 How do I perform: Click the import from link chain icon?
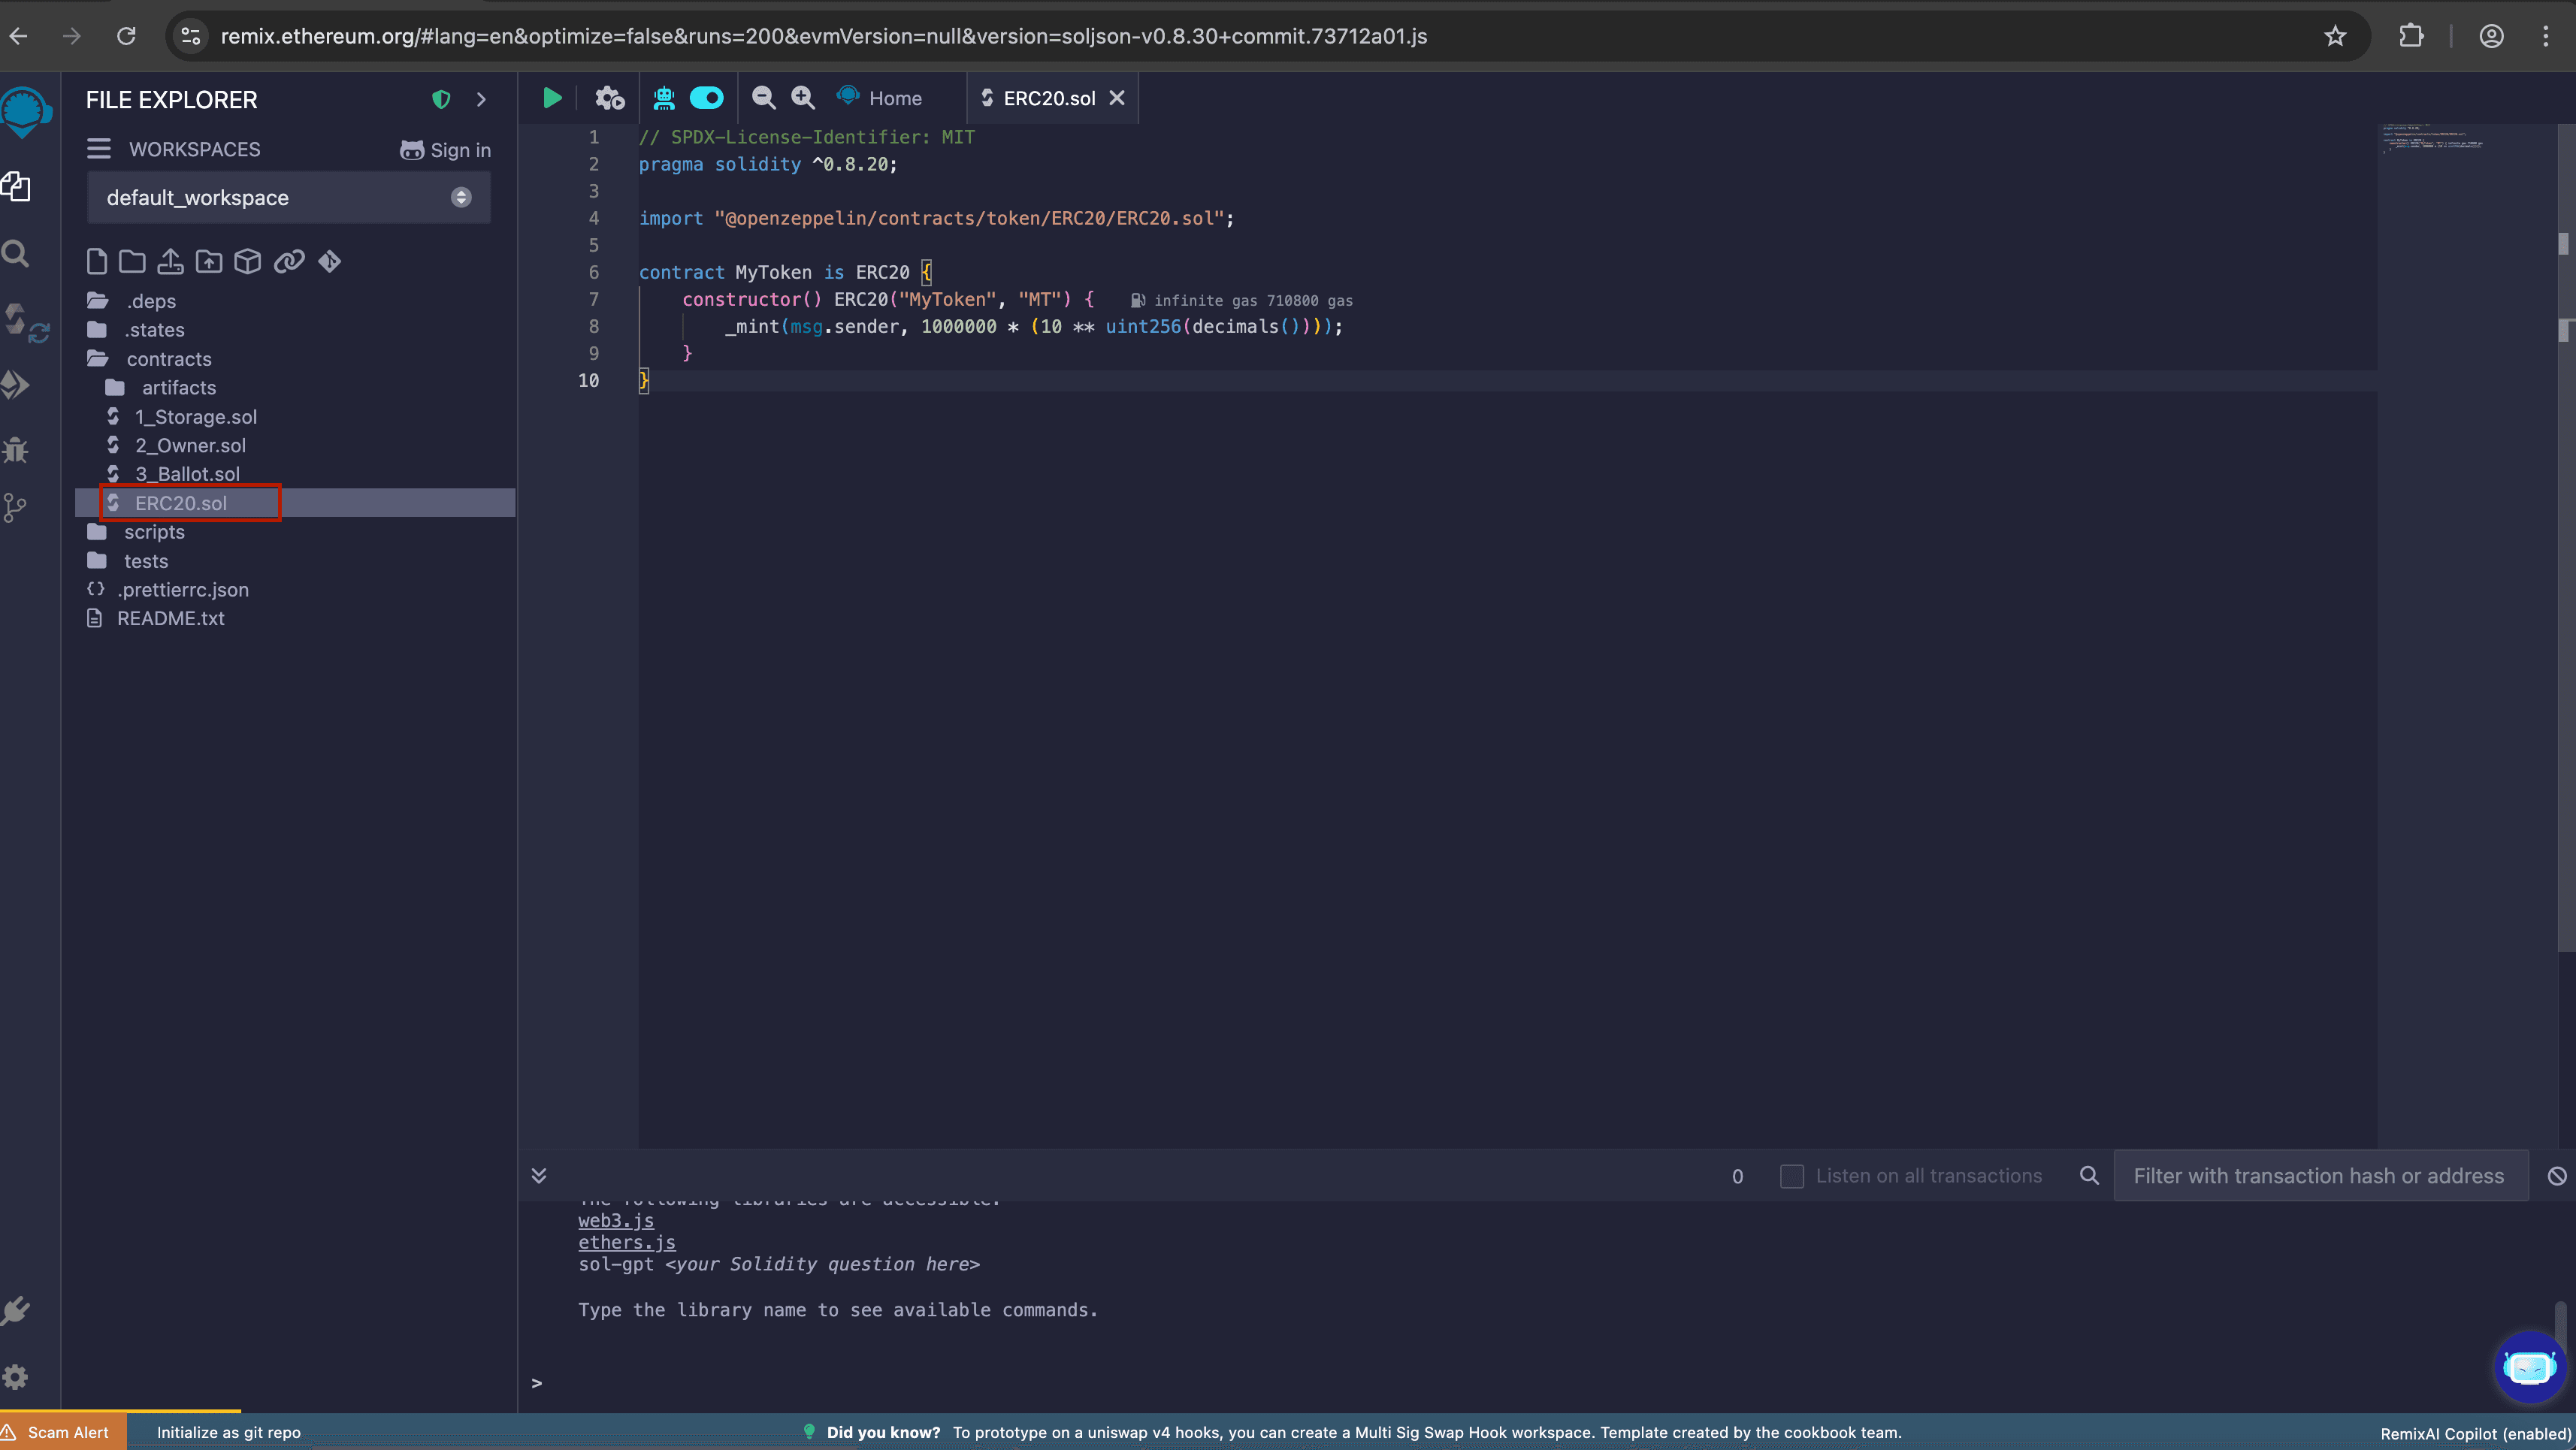pos(289,262)
